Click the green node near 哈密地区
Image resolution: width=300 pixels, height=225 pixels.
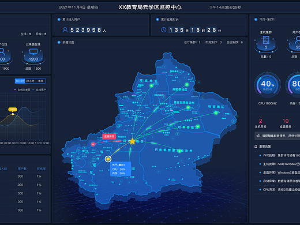(216, 113)
